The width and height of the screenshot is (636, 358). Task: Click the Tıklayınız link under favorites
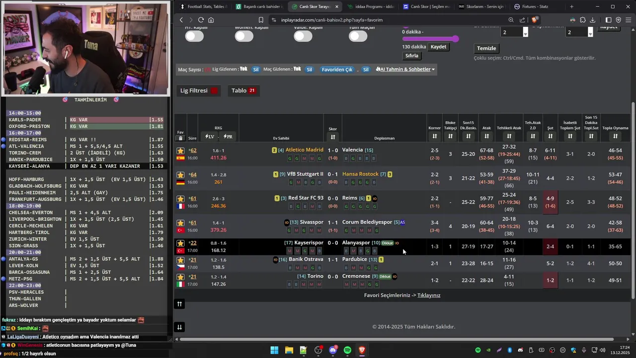point(429,295)
